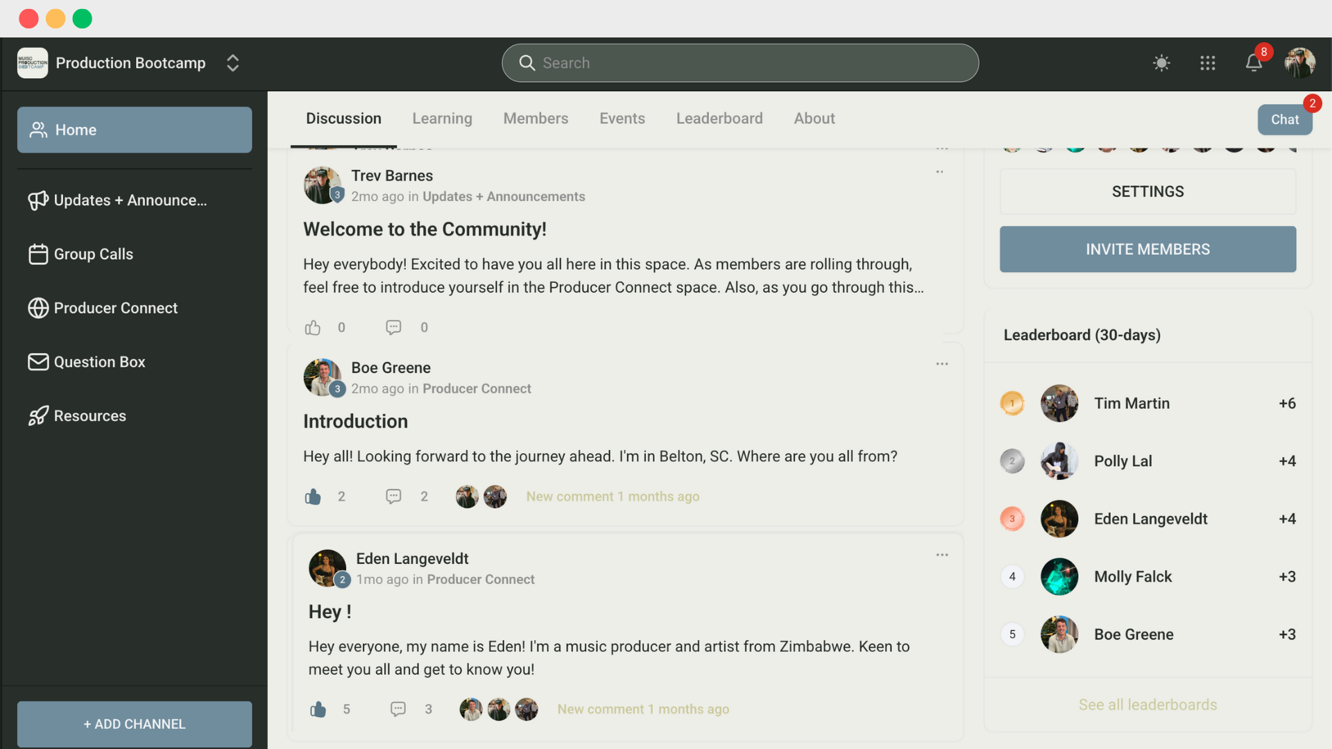
Task: Toggle like on the Introduction post
Action: point(313,497)
